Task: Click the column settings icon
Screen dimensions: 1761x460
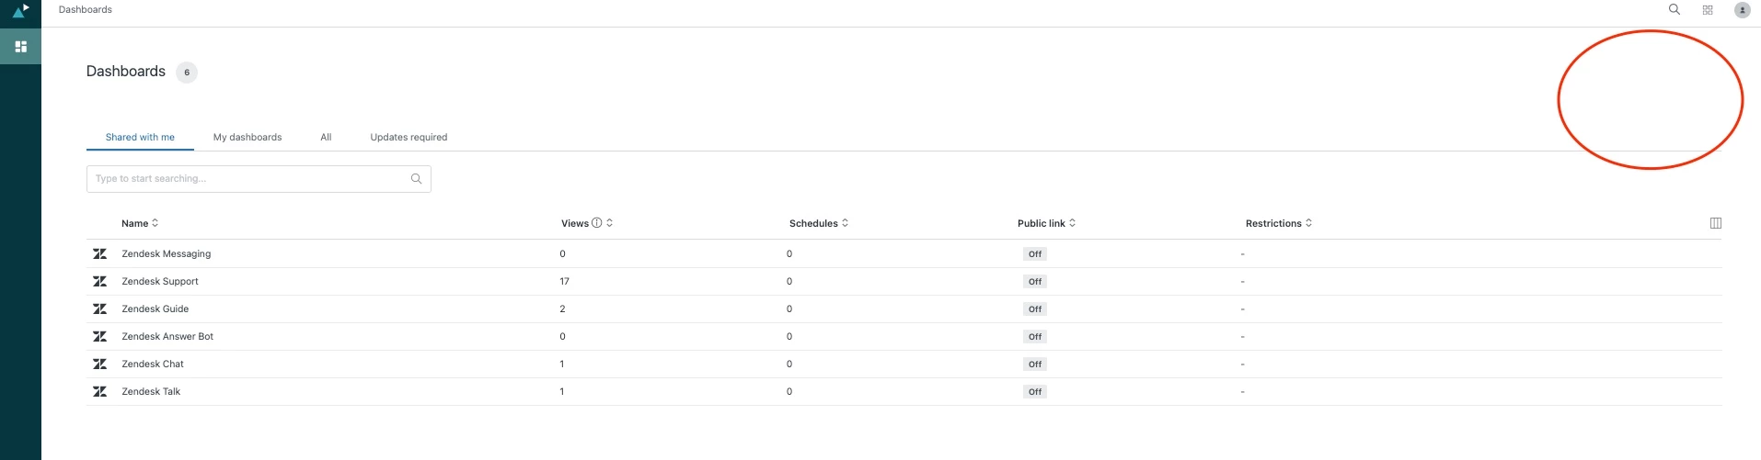Action: pyautogui.click(x=1716, y=223)
